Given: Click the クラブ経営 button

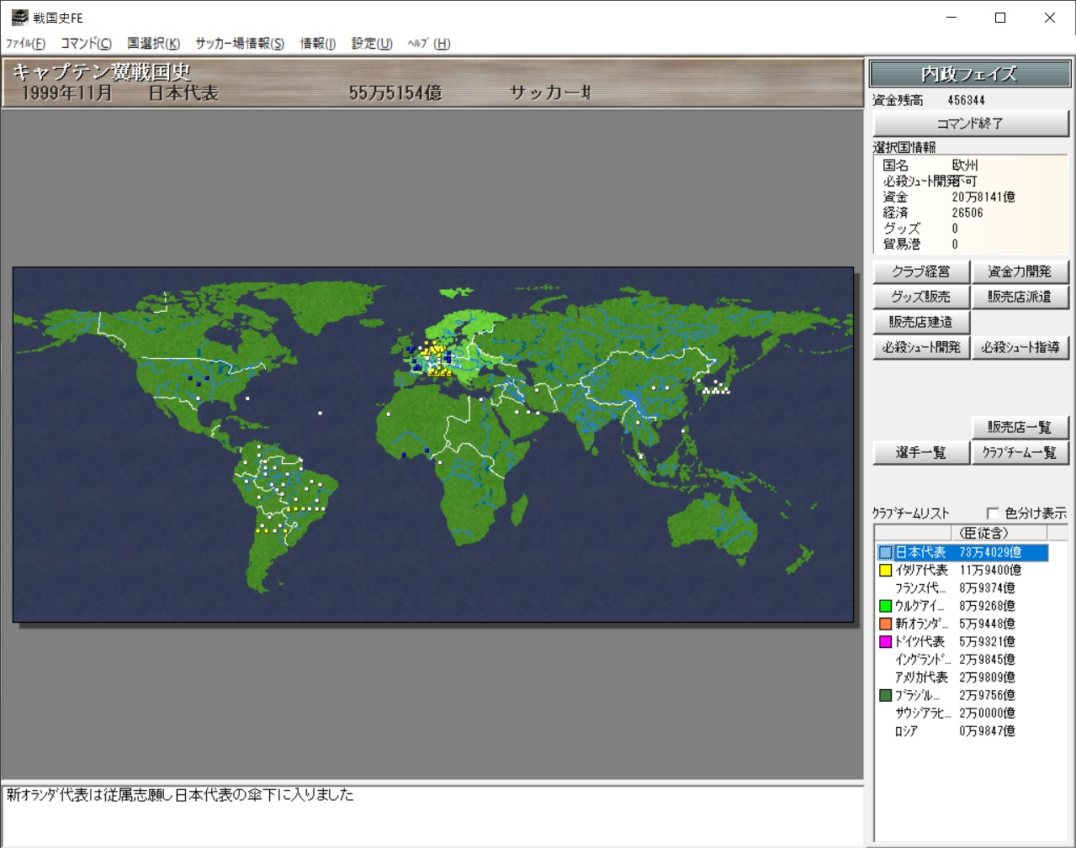Looking at the screenshot, I should point(920,271).
